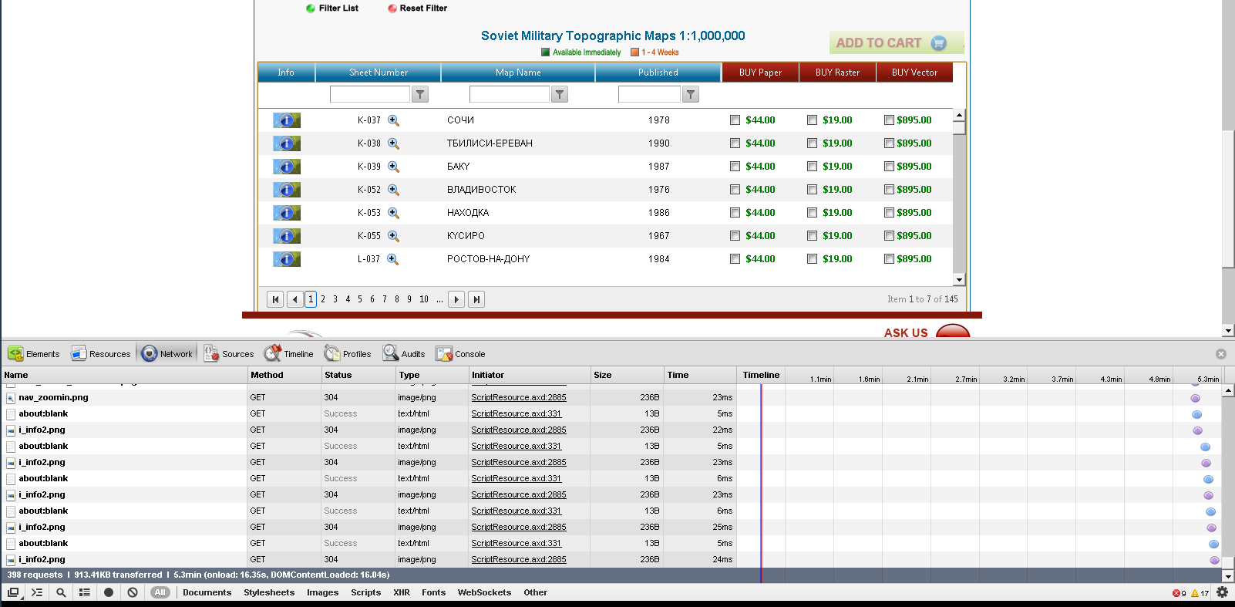Open info for sheet K-052
Screen dimensions: 1235x607
tap(287, 190)
